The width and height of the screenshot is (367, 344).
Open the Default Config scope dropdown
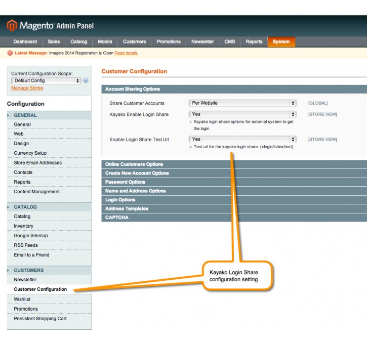[x=46, y=80]
